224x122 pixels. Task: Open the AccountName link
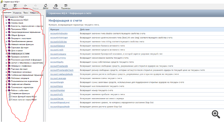[x=56, y=86]
